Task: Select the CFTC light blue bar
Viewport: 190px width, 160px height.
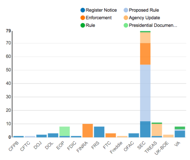Action: tap(30, 137)
